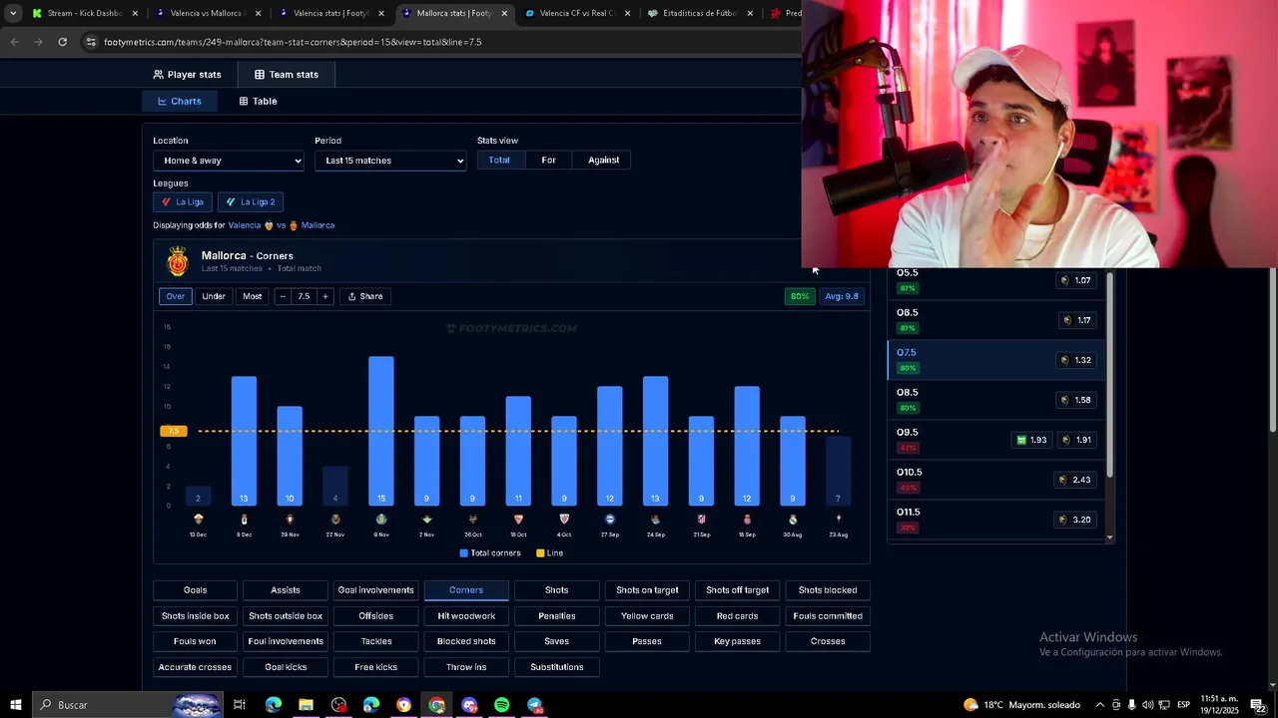This screenshot has width=1278, height=718.
Task: Select the Over line mode
Action: pos(175,296)
